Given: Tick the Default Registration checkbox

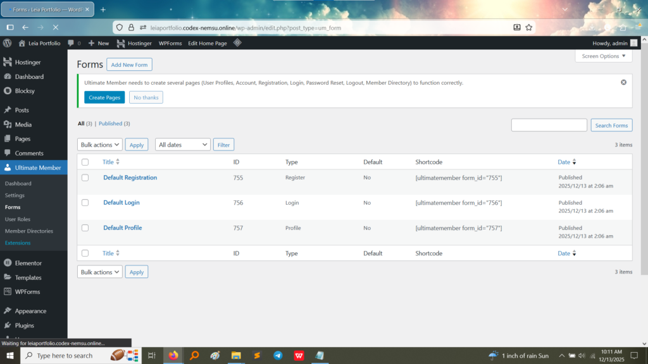Looking at the screenshot, I should [x=85, y=178].
